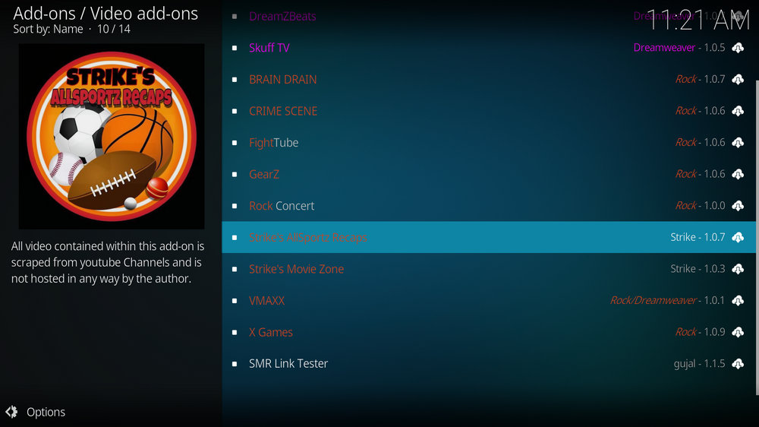Screen dimensions: 759x427
Task: Click the cloud icon for Rock Concert
Action: pos(738,205)
